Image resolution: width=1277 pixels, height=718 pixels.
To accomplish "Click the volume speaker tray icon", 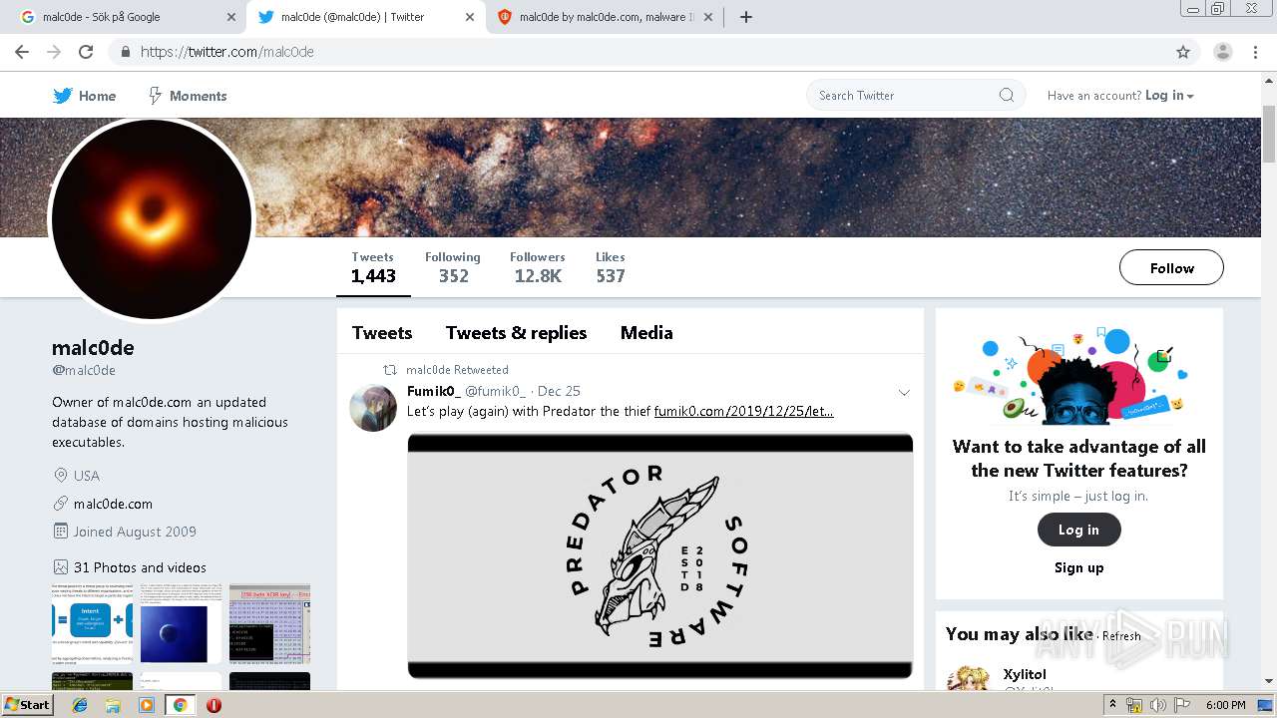I will click(x=1158, y=705).
